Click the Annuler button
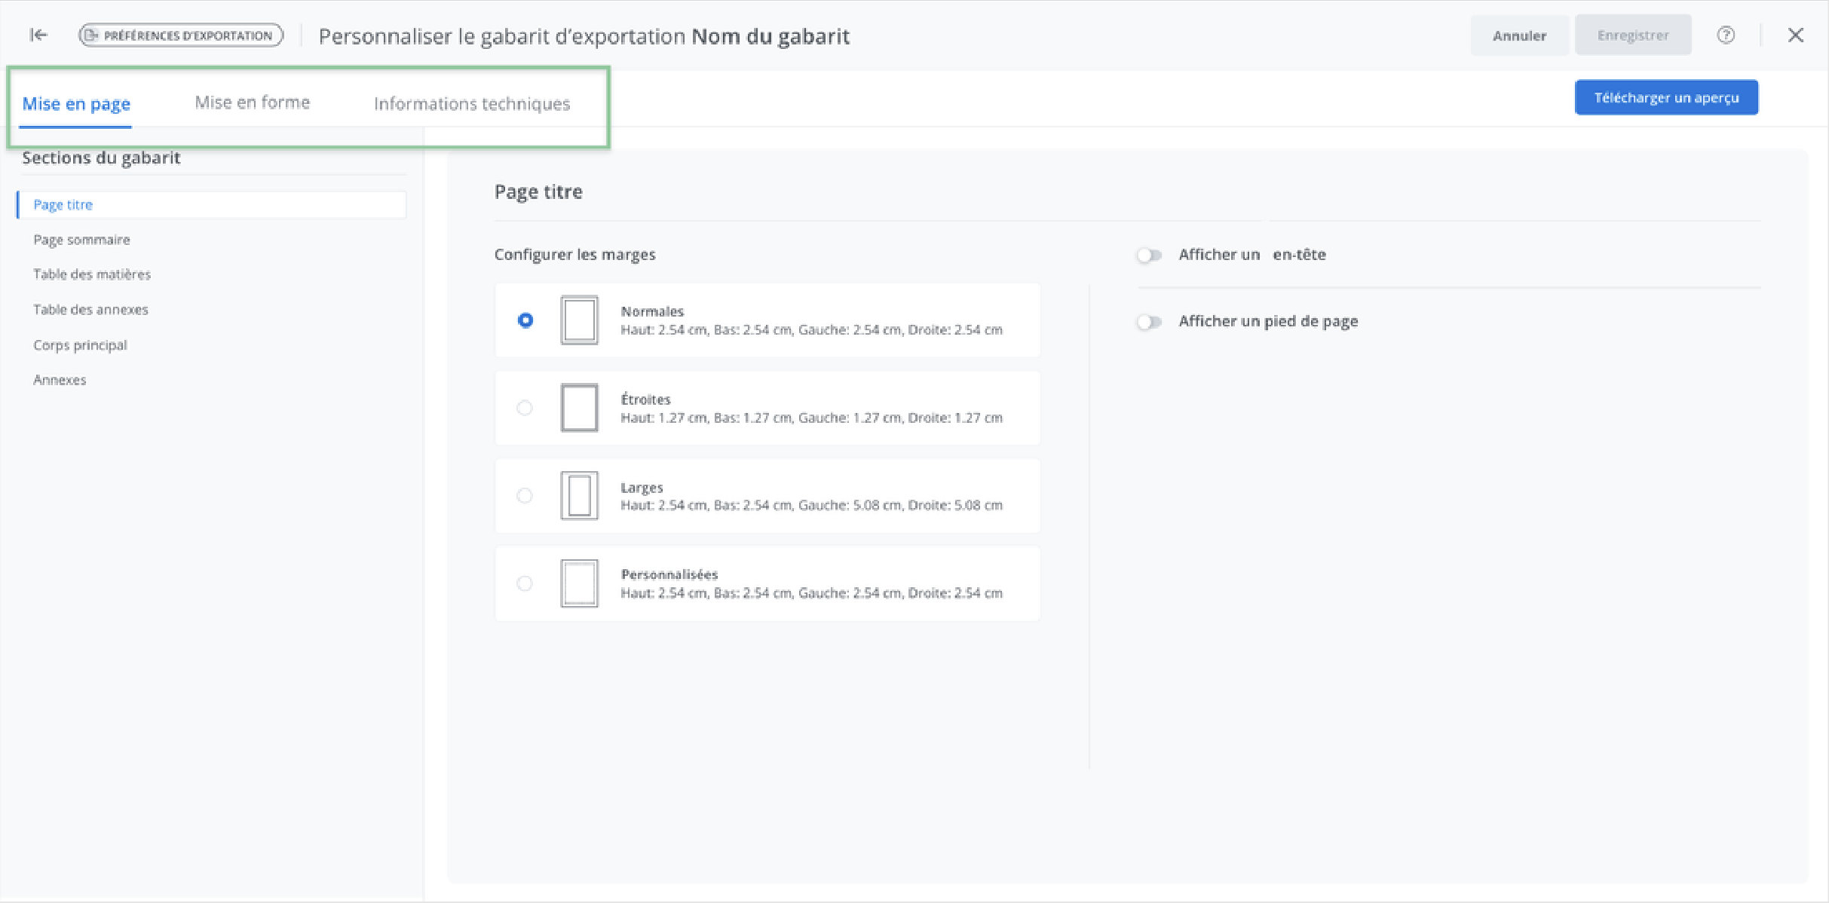1829x903 pixels. [x=1519, y=35]
